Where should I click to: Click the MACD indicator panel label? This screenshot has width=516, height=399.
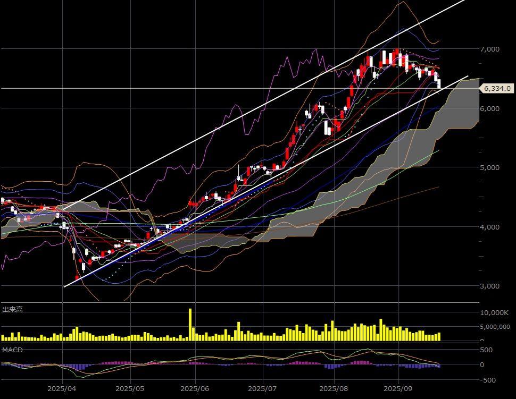(12, 350)
